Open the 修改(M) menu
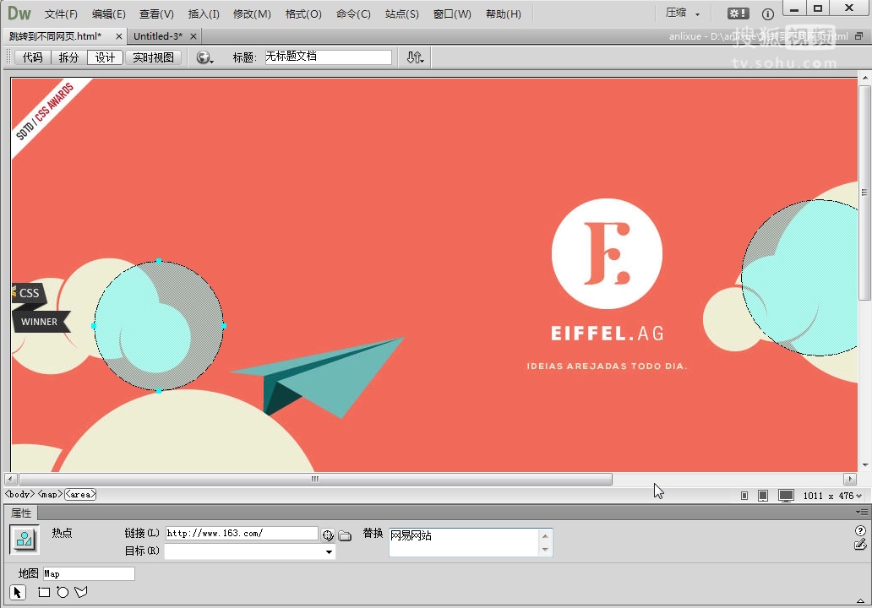Image resolution: width=872 pixels, height=608 pixels. tap(252, 14)
